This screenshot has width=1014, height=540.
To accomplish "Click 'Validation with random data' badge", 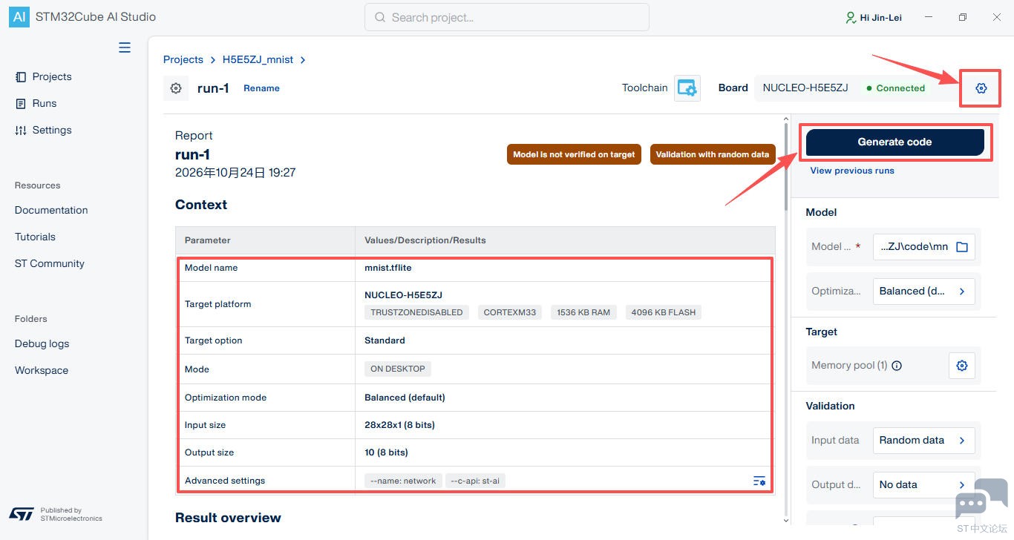I will [x=713, y=154].
